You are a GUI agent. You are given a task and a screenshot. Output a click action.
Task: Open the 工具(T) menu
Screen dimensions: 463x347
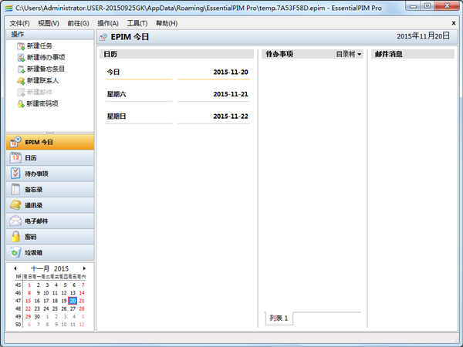tap(137, 23)
